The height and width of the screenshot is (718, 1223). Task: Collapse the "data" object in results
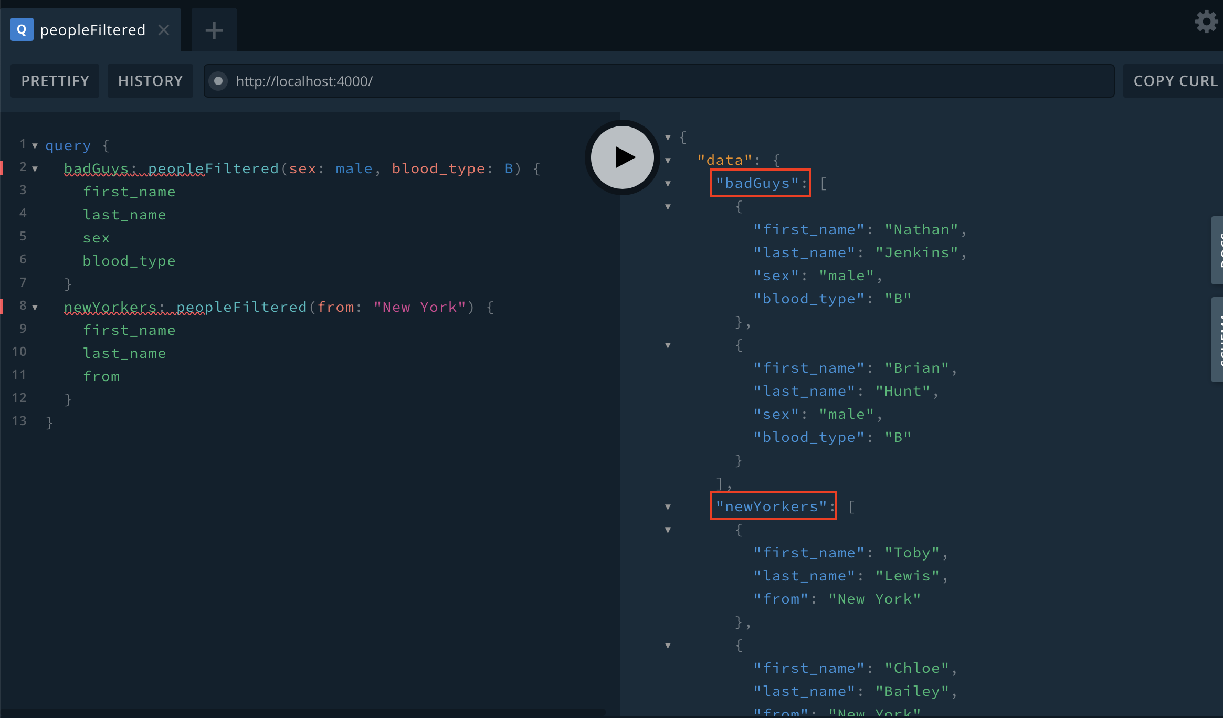[668, 161]
